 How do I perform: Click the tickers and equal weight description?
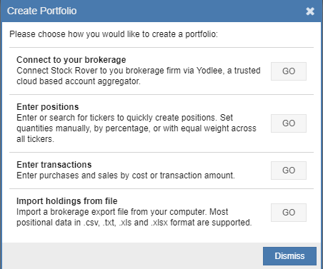tap(136, 128)
